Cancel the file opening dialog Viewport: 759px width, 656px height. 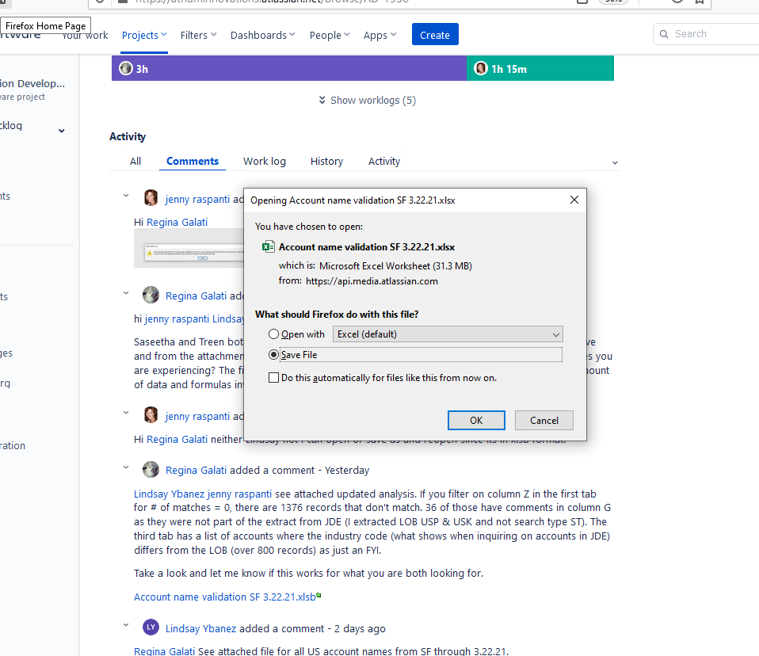[x=544, y=420]
